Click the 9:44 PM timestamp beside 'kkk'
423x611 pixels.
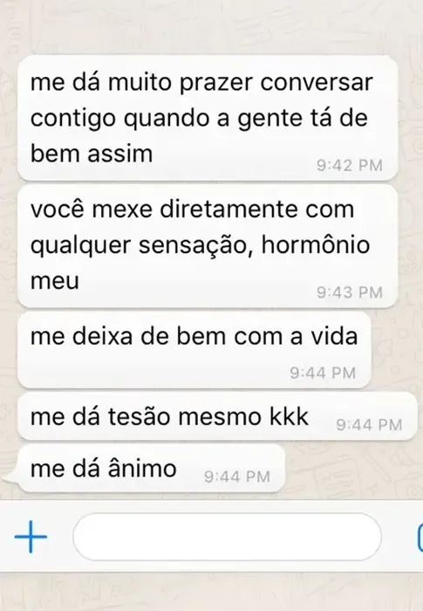369,425
